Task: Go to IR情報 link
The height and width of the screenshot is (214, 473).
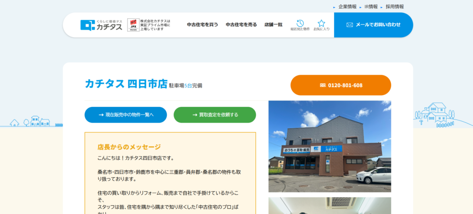Action: [371, 6]
